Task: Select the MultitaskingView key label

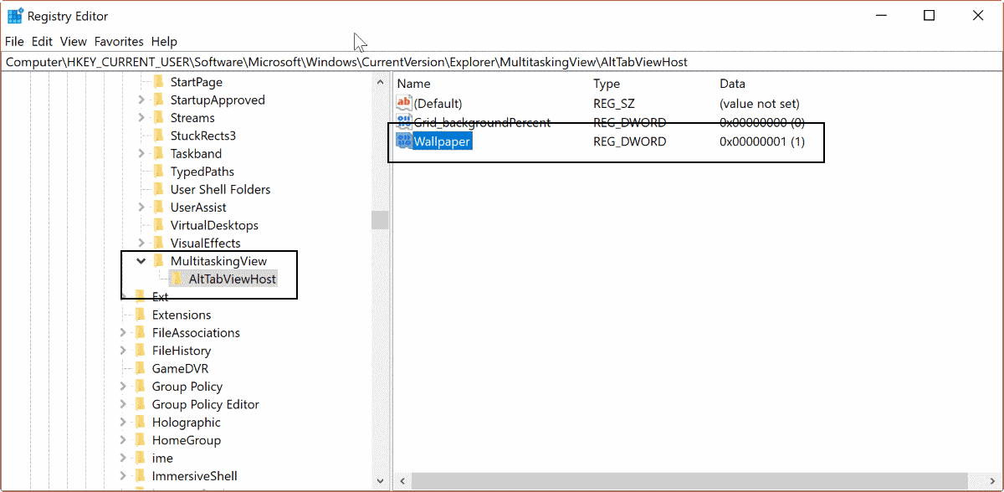Action: point(218,261)
